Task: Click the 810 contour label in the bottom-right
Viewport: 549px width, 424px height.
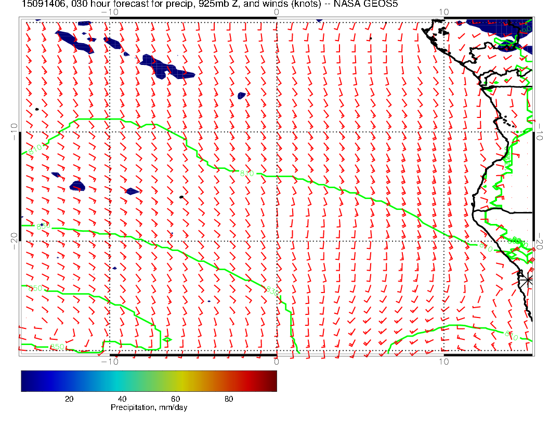Action: [x=511, y=336]
